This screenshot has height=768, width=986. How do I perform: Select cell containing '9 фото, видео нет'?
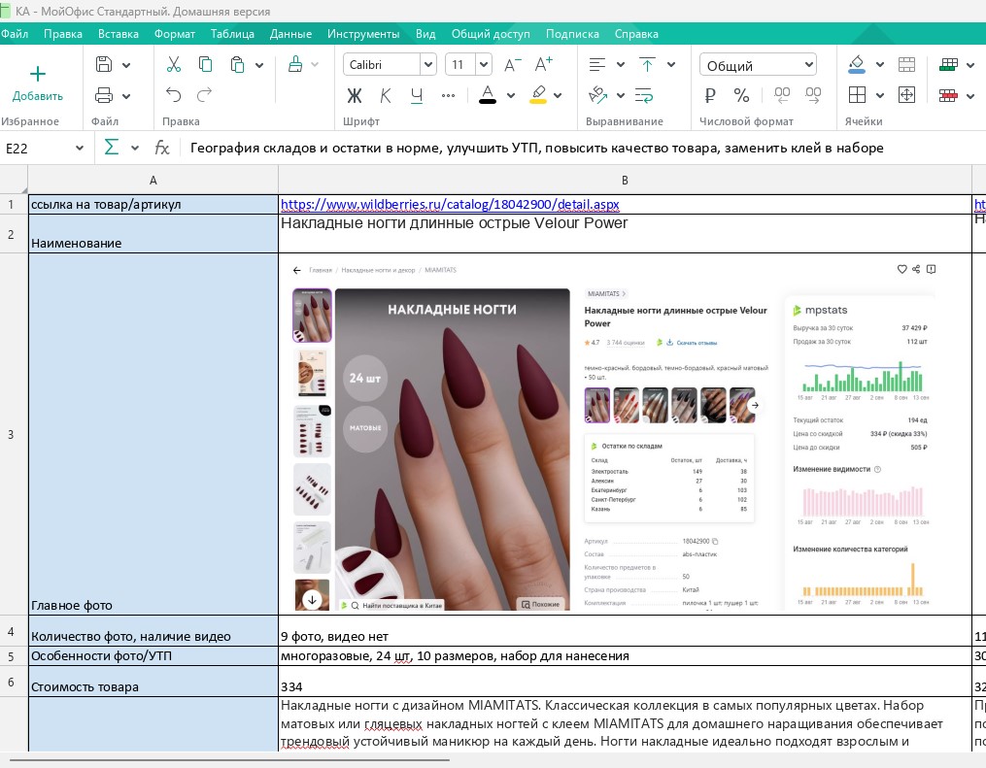625,631
